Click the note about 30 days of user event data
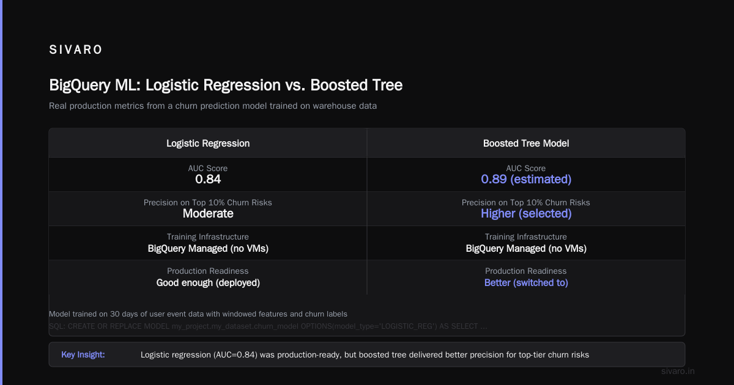The height and width of the screenshot is (385, 734). pyautogui.click(x=198, y=314)
